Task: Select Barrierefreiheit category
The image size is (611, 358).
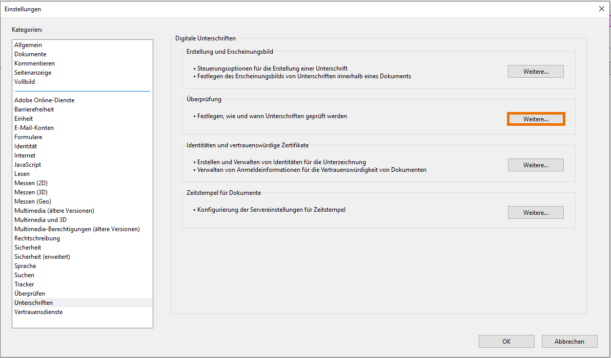Action: (x=34, y=109)
